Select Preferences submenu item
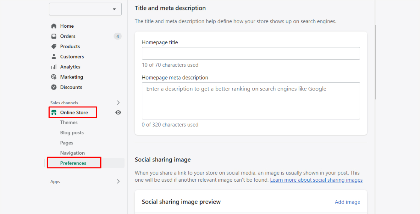The height and width of the screenshot is (214, 420). click(x=73, y=163)
